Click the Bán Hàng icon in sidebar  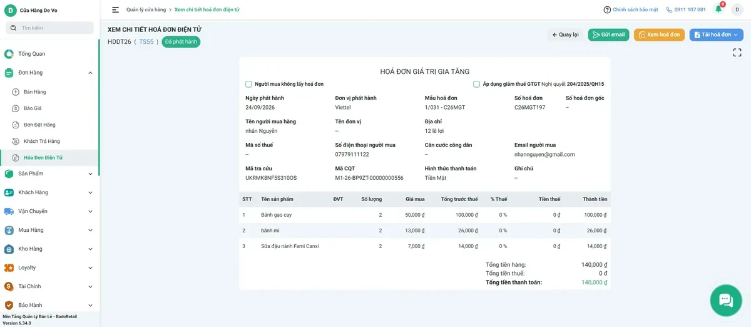point(16,92)
